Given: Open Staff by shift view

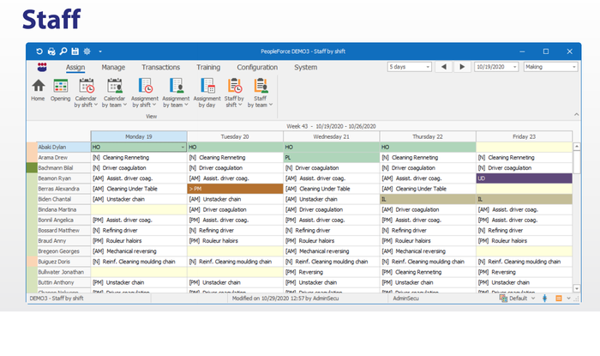Looking at the screenshot, I should [234, 93].
